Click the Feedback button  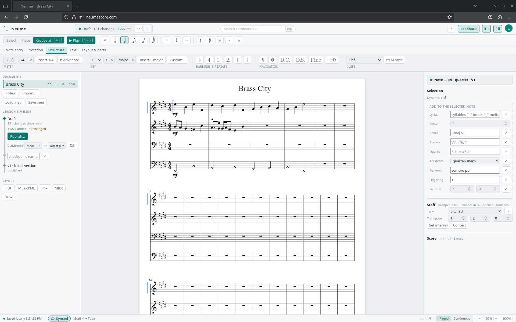coord(468,29)
